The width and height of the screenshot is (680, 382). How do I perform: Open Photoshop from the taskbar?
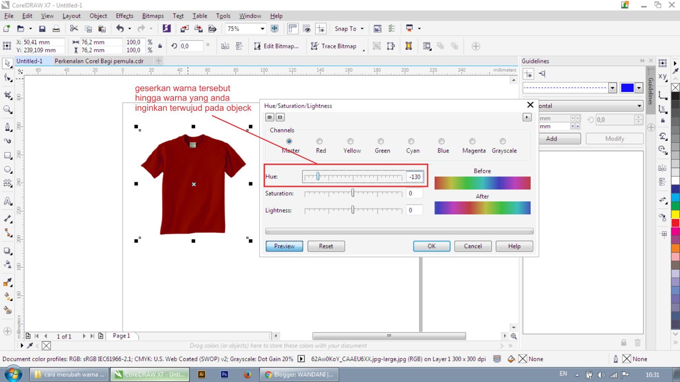pos(224,374)
